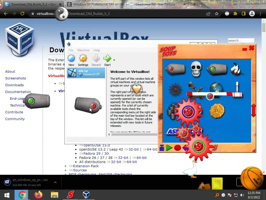Pick the skull toy in Soup Toys
The image size is (266, 200).
click(x=196, y=69)
